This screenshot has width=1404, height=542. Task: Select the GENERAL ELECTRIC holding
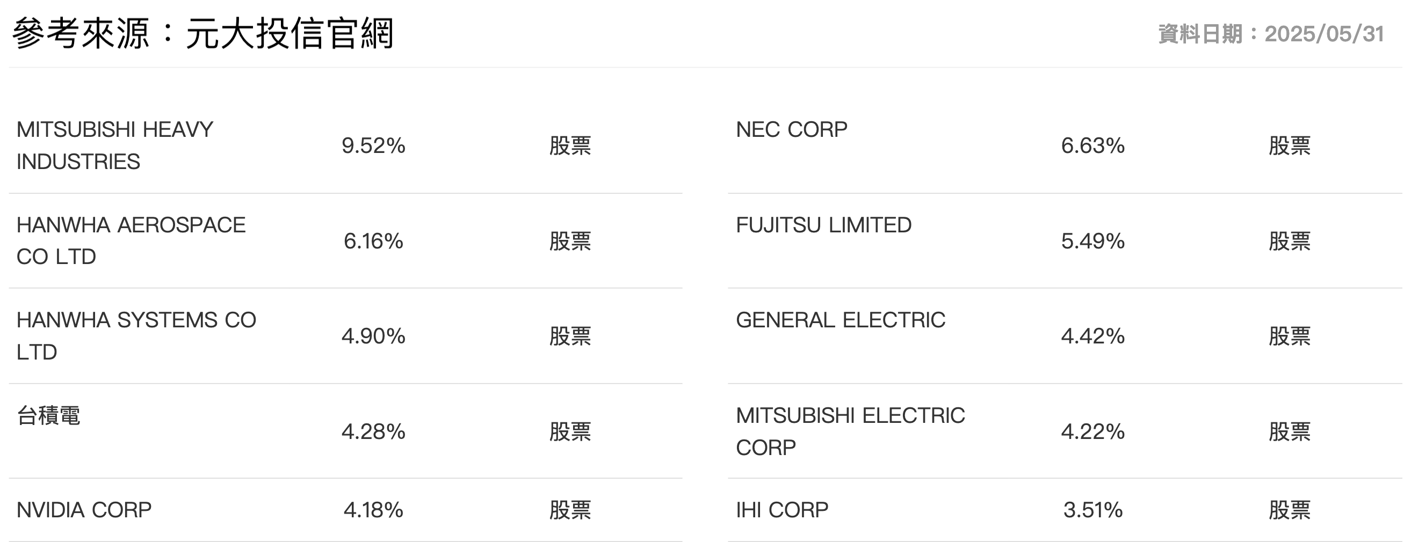pos(1065,336)
